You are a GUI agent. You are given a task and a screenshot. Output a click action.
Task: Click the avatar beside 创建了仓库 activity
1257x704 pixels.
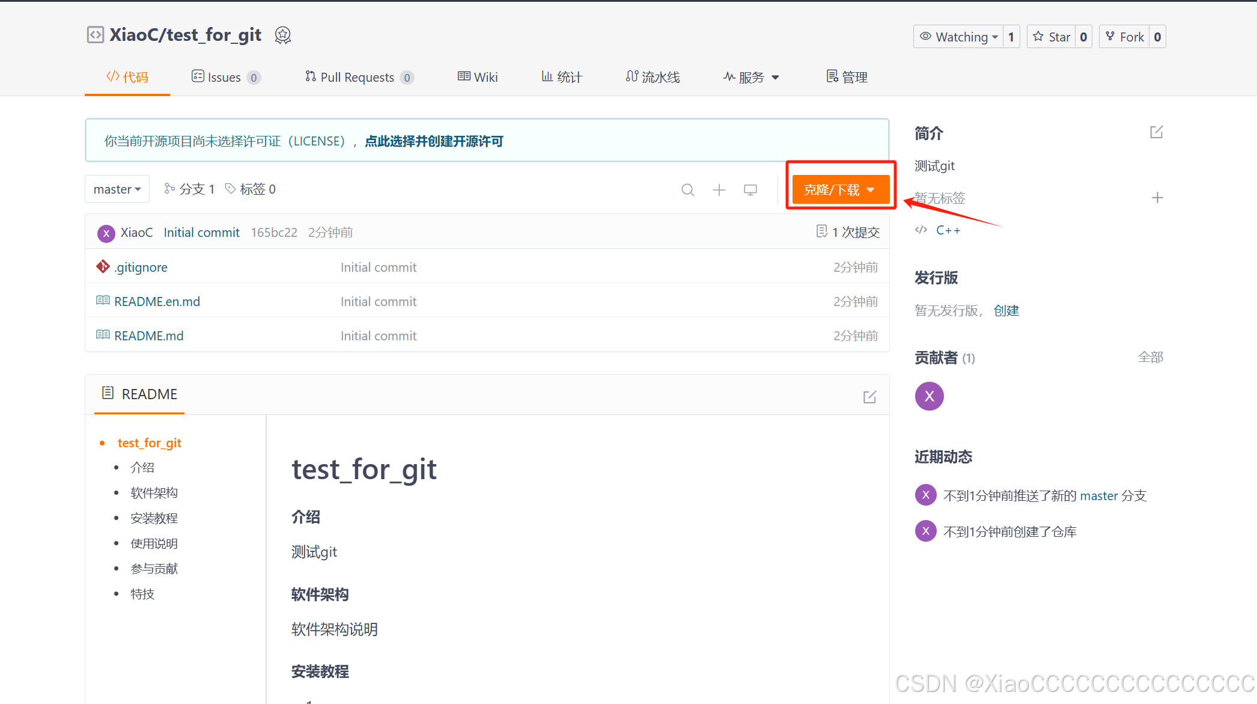(x=926, y=531)
